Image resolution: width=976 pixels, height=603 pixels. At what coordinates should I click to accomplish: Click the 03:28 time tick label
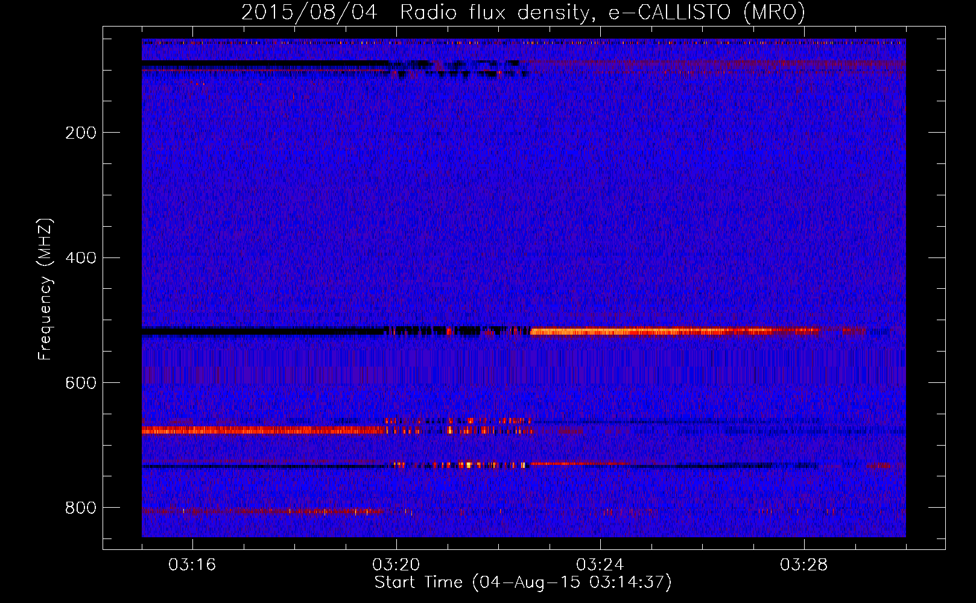coord(803,565)
